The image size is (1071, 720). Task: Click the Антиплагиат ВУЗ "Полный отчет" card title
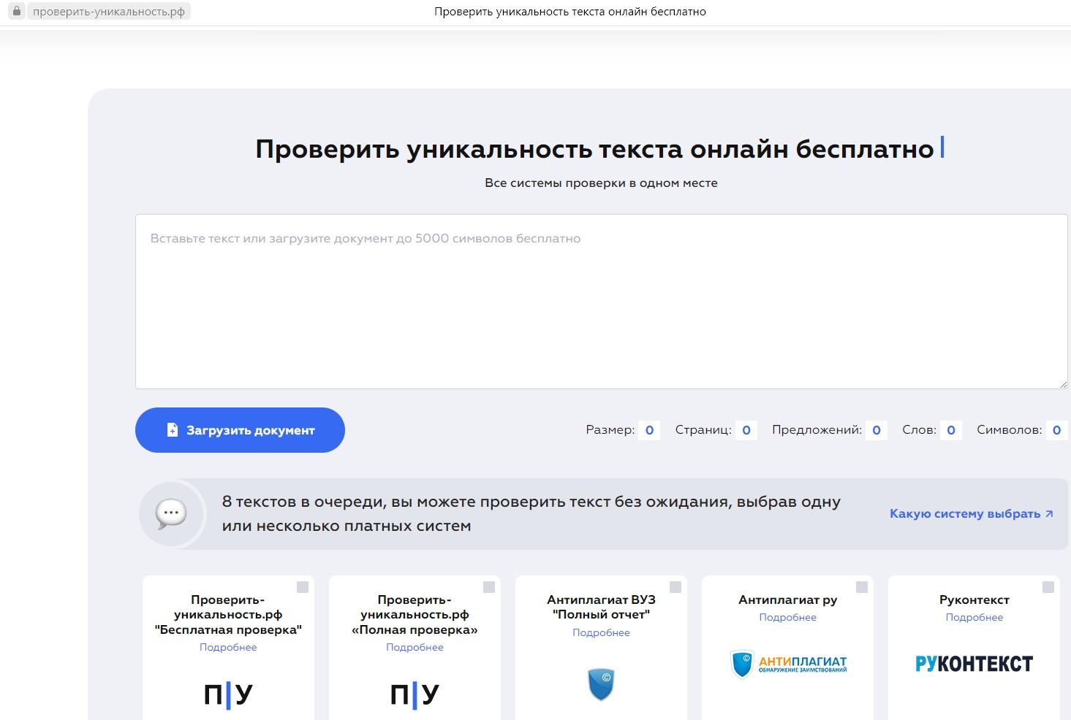click(601, 607)
